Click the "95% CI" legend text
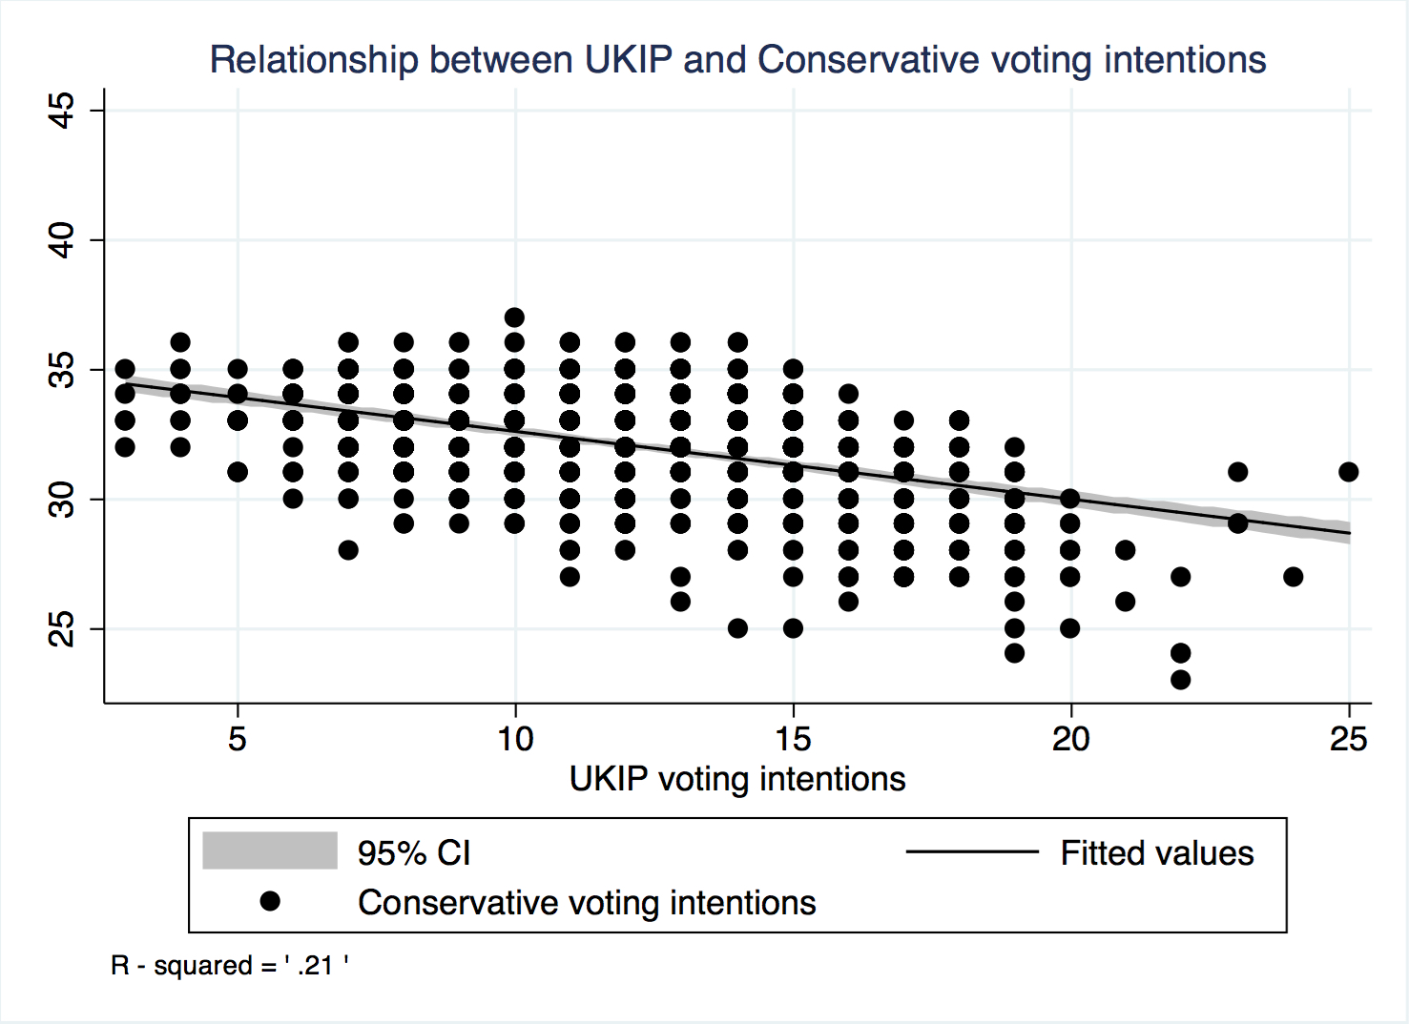The width and height of the screenshot is (1409, 1024). coord(414,853)
